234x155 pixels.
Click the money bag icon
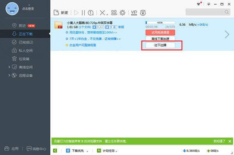point(143,13)
